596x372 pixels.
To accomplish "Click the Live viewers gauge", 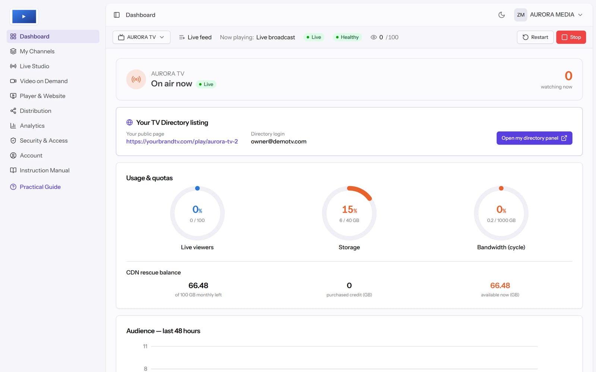I will [197, 213].
